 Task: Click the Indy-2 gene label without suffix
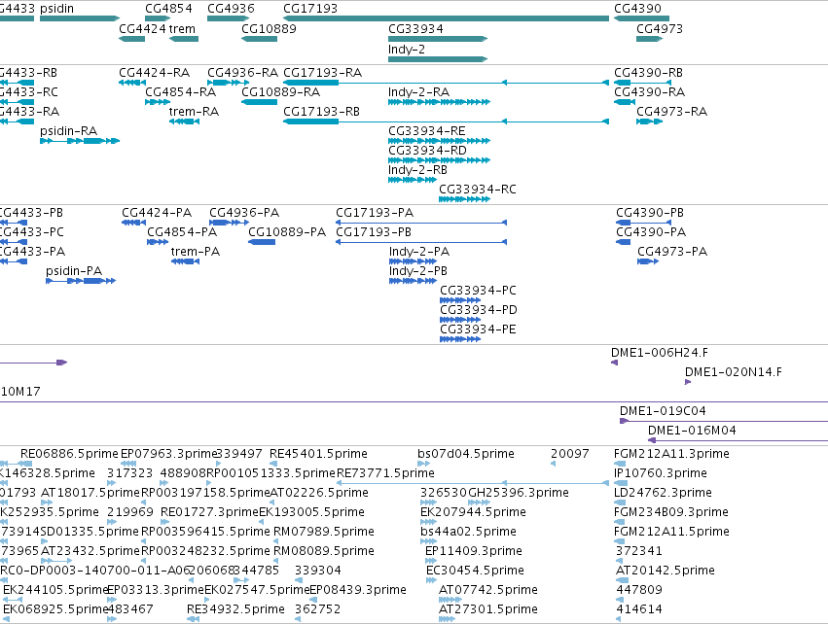407,50
